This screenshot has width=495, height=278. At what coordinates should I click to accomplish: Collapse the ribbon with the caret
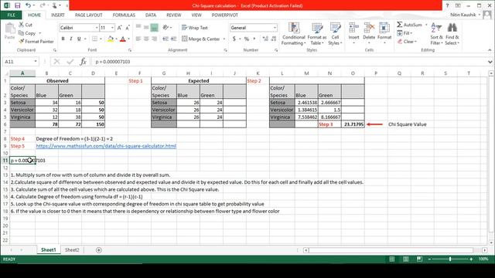pos(490,50)
